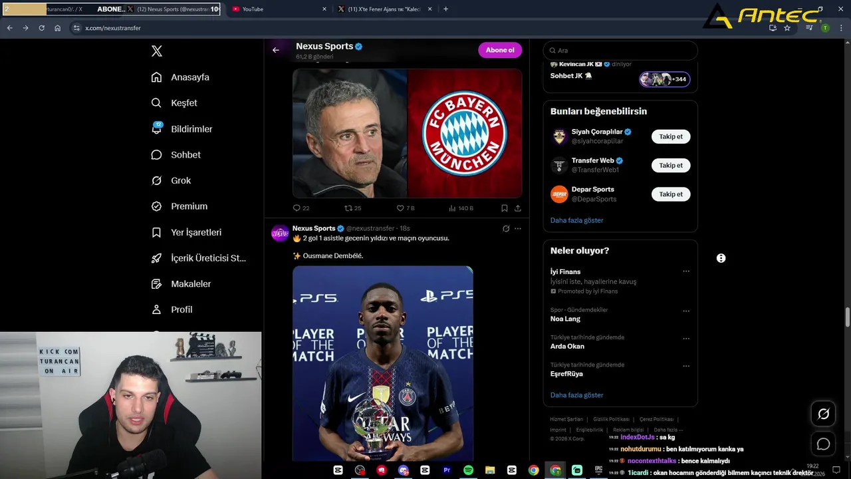The width and height of the screenshot is (851, 479).
Task: Click Grok icon on the Dembélé post
Action: pos(506,229)
